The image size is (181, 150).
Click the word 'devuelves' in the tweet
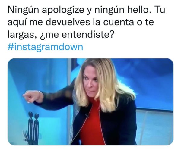click(x=69, y=22)
